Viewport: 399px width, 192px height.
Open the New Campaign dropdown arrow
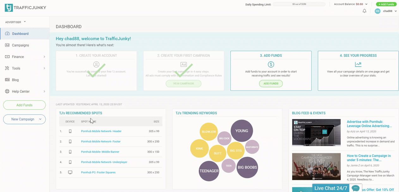coord(40,119)
